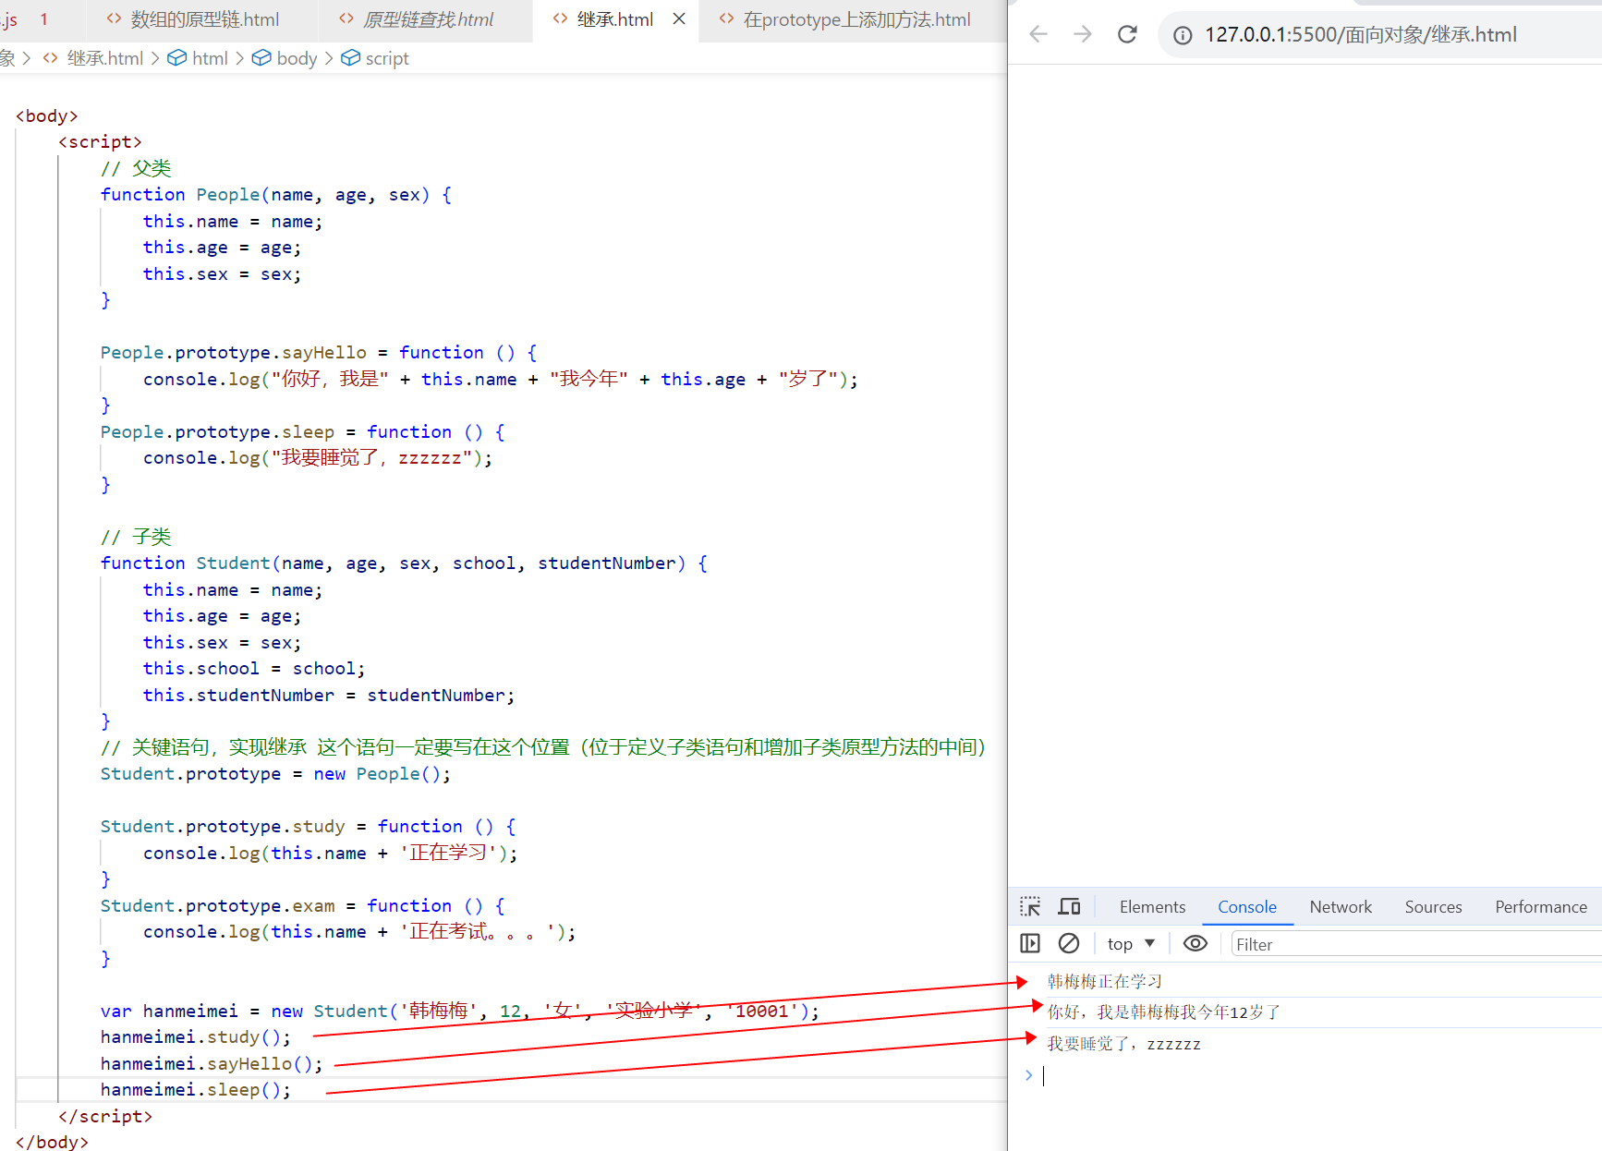
Task: Click the People.prototype.sleep line
Action: (302, 432)
